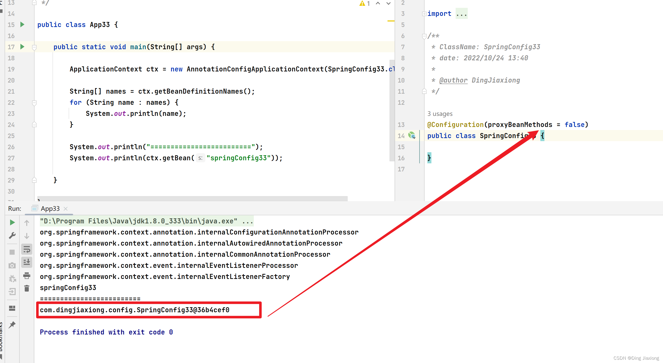
Task: Clear console output with trash icon
Action: [x=27, y=288]
